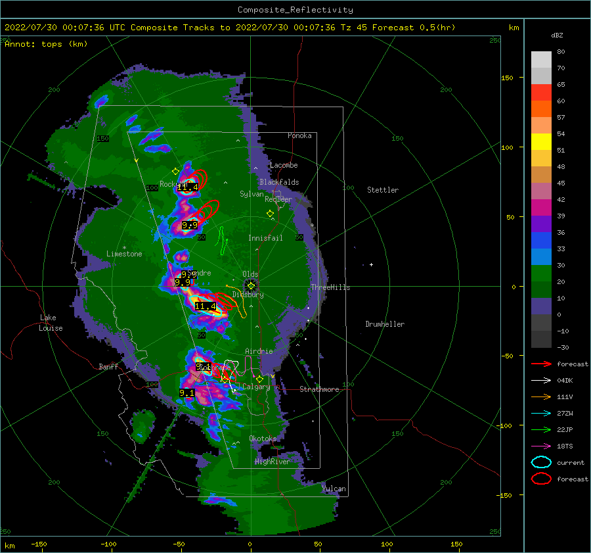The height and width of the screenshot is (553, 591).
Task: Click the 9.9 tops label west of Innisfail
Action: (x=190, y=226)
